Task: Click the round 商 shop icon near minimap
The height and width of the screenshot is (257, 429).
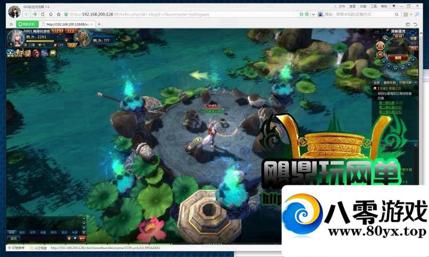Action: (x=380, y=45)
